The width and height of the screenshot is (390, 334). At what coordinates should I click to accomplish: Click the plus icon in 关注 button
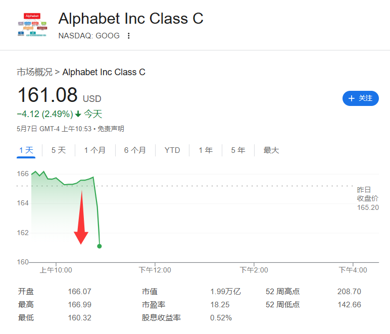click(x=351, y=98)
